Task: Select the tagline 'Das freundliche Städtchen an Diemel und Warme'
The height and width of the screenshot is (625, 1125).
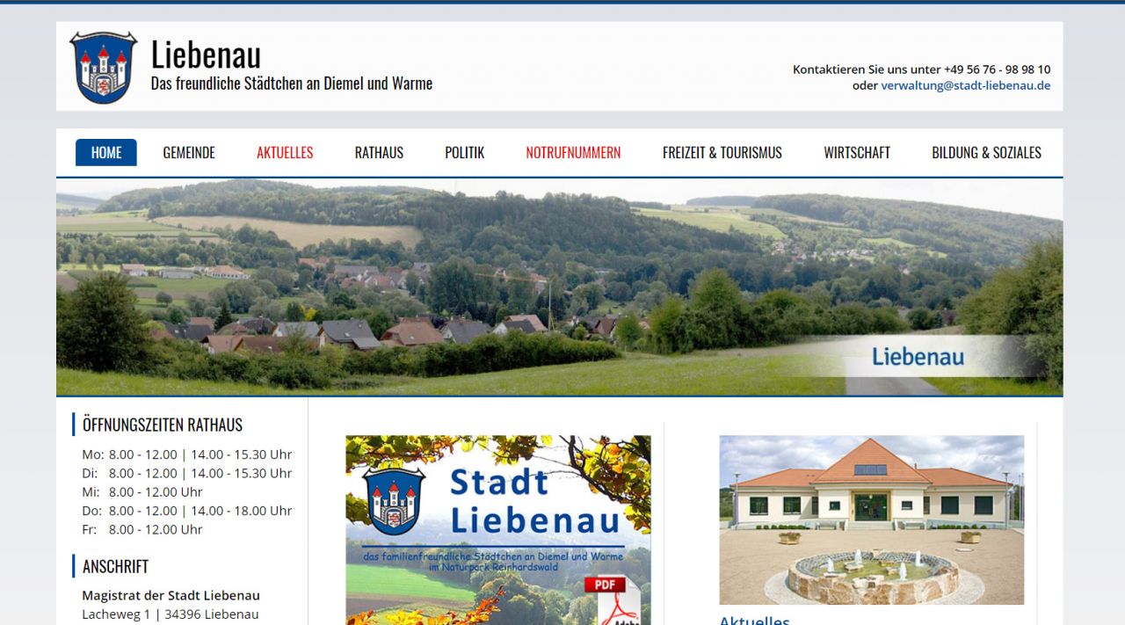Action: click(292, 84)
